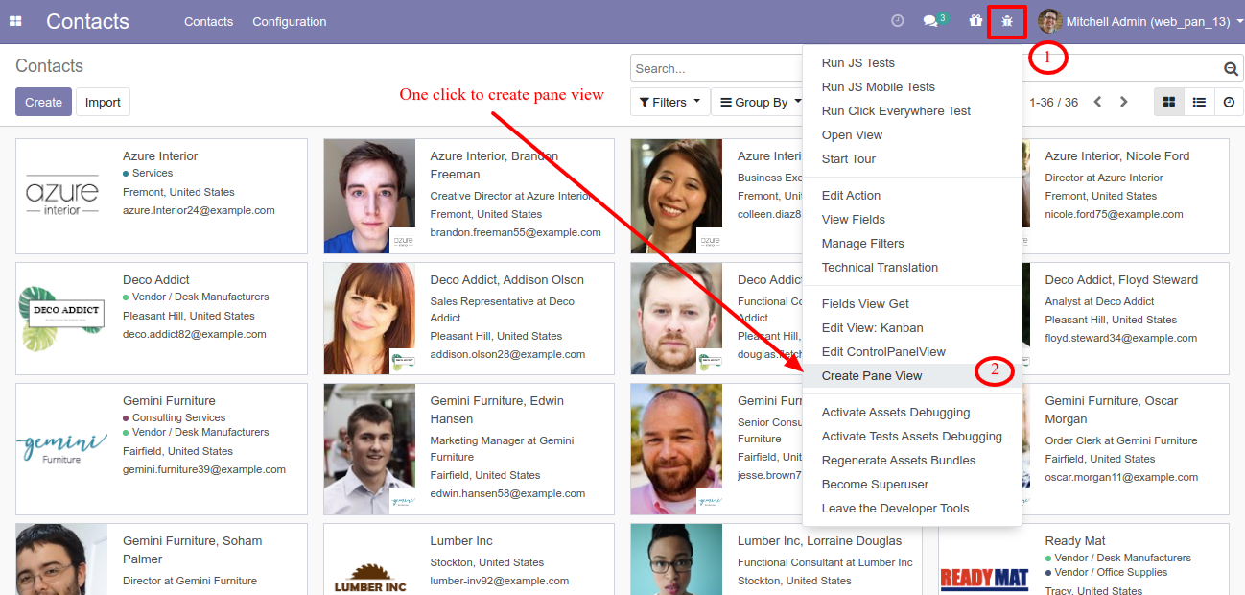Screen dimensions: 1245x595
Task: Click oscar.morgan11@example.com email
Action: coord(1120,478)
